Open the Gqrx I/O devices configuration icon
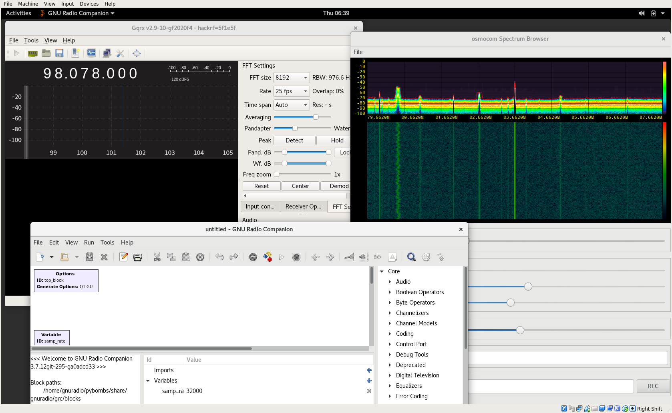The image size is (672, 413). (32, 53)
